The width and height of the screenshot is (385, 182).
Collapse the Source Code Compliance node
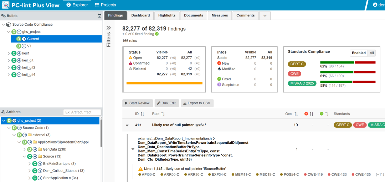click(4, 25)
